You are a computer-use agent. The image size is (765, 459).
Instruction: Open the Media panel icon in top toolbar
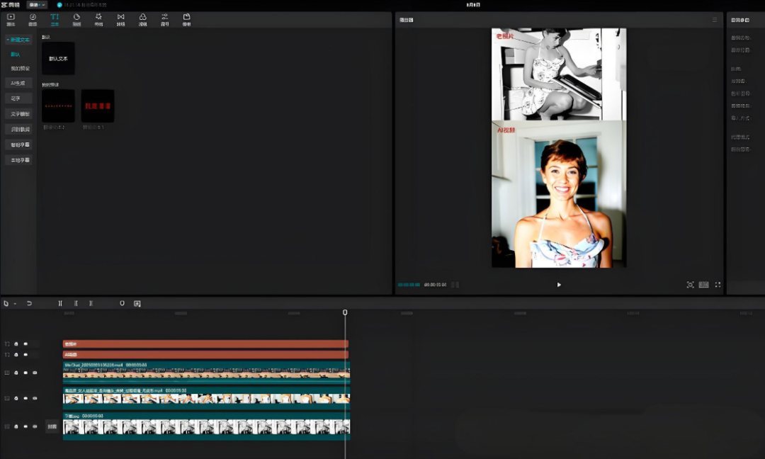[11, 18]
